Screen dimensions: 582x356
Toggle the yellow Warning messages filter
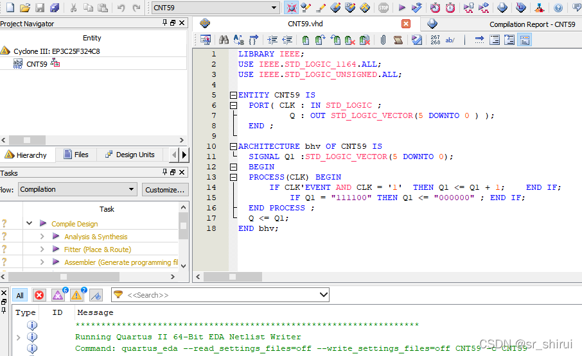[76, 295]
